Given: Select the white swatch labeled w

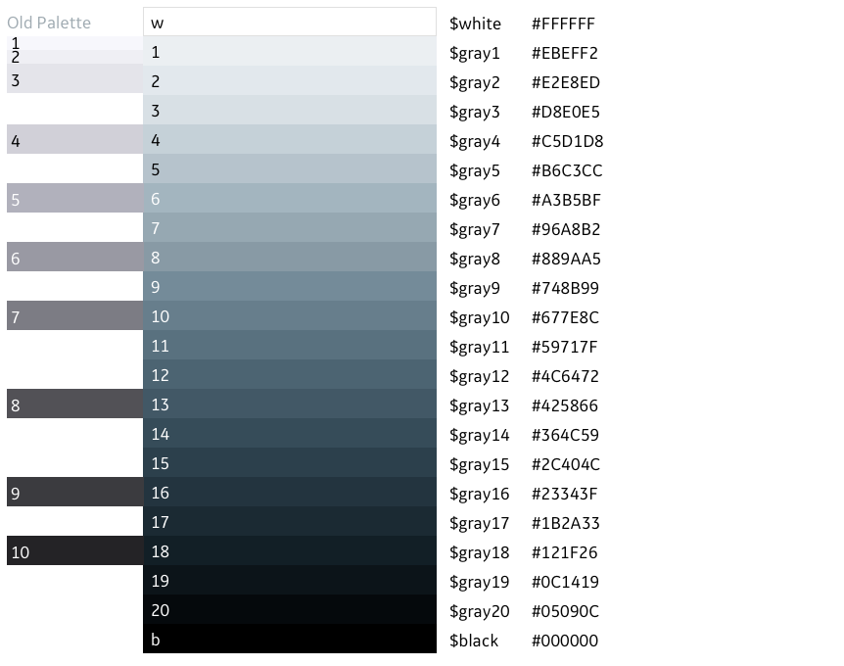Looking at the screenshot, I should coord(290,23).
